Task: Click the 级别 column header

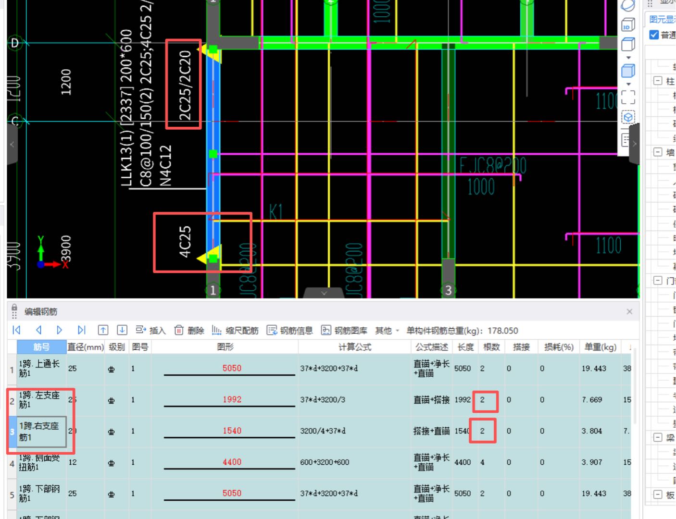Action: pos(117,347)
